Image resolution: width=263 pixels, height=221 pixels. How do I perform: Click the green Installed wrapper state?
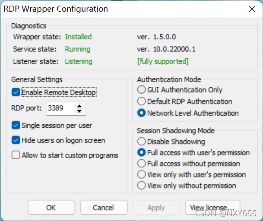coord(78,37)
